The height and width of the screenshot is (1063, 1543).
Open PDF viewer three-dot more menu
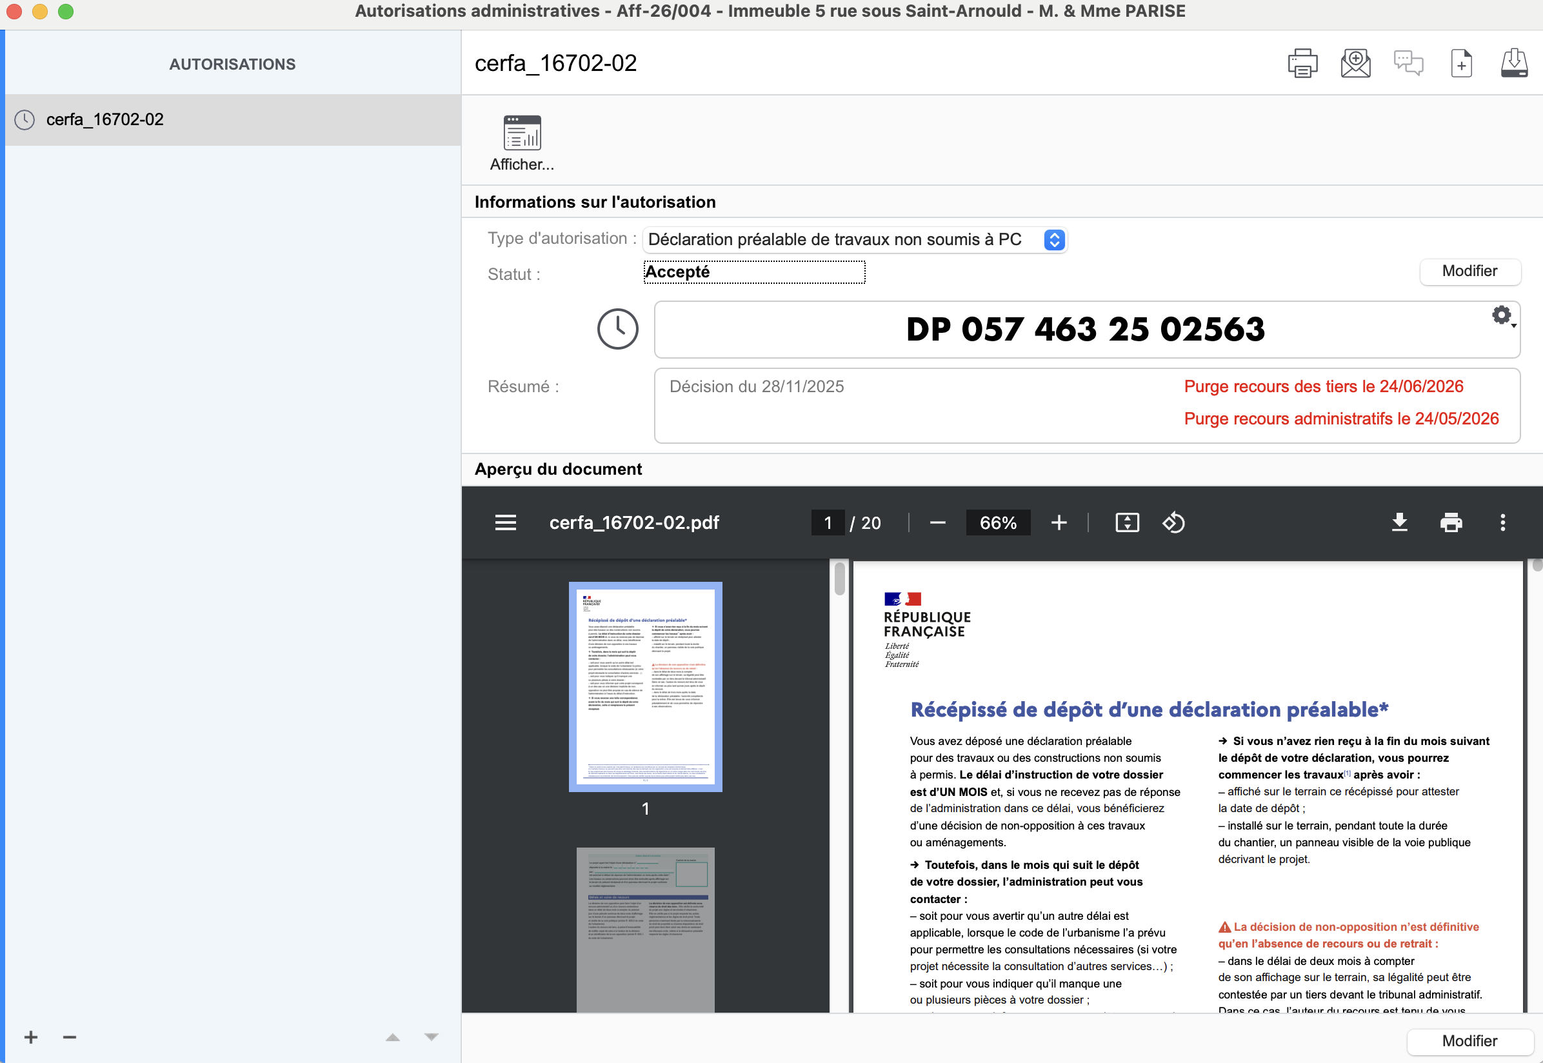pos(1502,523)
